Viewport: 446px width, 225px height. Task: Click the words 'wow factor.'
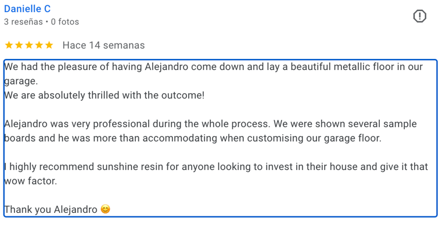(x=31, y=181)
